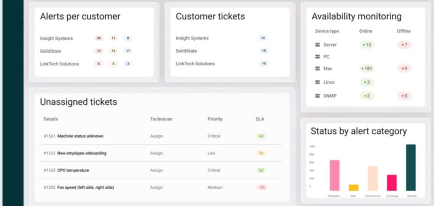Viewport: 434px width, 206px height.
Task: Click the 4d SLA badge of ticket #1531
Action: tap(261, 136)
